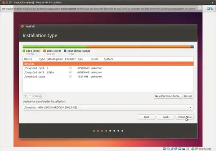Click the Size column header
Viewport: 216px width, 151px height.
tap(80, 59)
